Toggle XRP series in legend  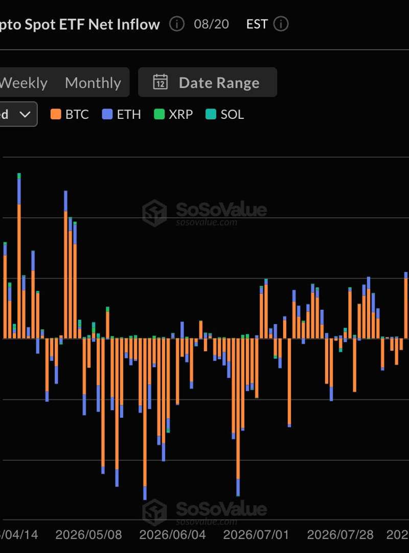pos(173,114)
